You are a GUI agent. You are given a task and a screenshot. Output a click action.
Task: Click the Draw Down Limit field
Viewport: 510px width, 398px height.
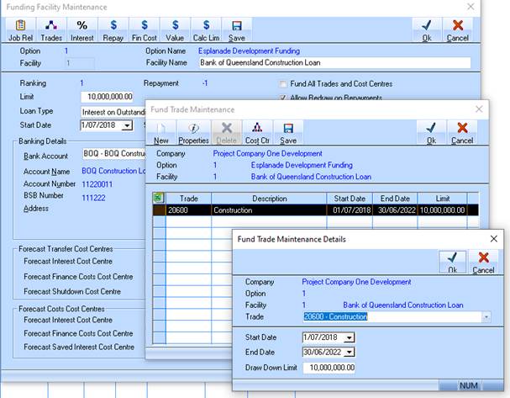329,368
